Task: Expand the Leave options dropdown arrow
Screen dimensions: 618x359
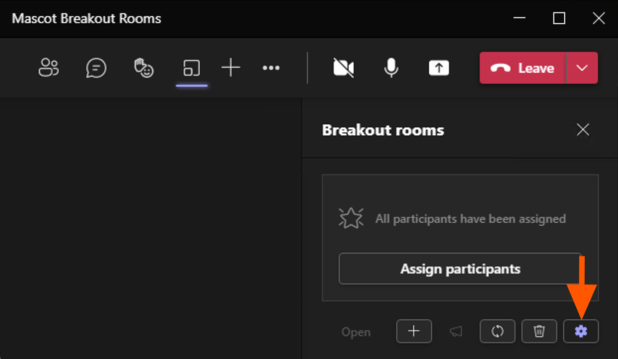Action: pyautogui.click(x=582, y=68)
